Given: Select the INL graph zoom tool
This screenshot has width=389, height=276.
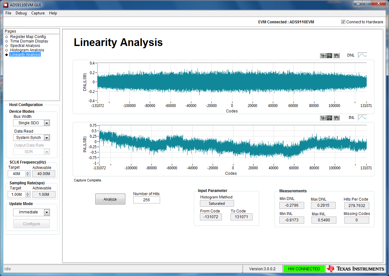Looking at the screenshot, I should click(x=330, y=118).
